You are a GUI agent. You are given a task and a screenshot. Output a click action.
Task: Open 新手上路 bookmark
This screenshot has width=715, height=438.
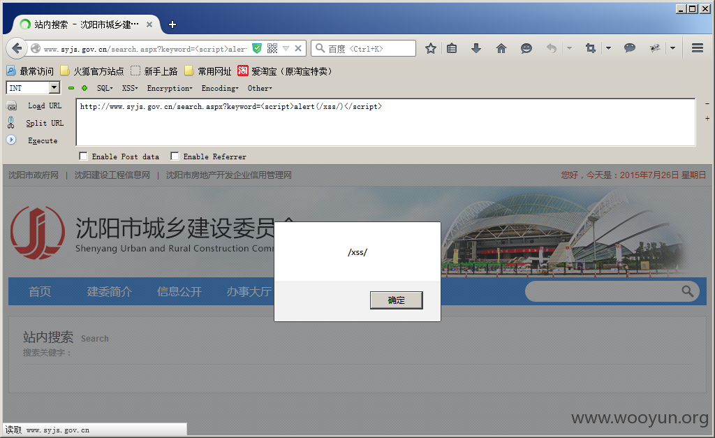(154, 71)
